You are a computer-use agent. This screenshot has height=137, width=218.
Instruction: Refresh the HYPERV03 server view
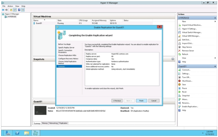185,54
